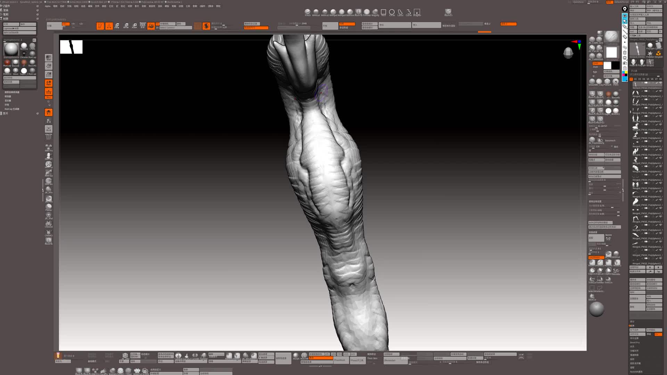Select the SkinShade material sphere
Screen dimensions: 667x375
tap(24, 46)
